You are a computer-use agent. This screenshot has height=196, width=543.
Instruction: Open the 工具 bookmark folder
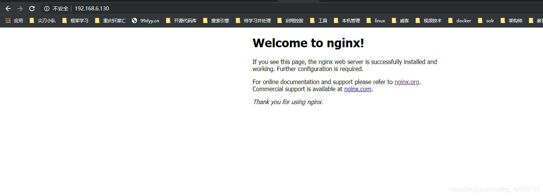tap(319, 21)
